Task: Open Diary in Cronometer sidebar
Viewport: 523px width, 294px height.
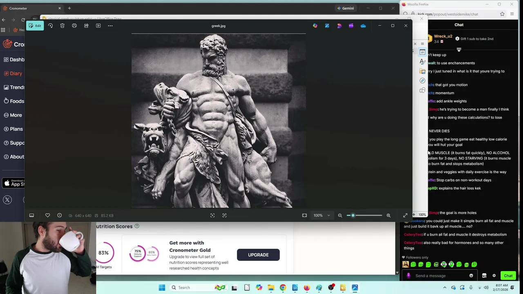Action: [13, 73]
